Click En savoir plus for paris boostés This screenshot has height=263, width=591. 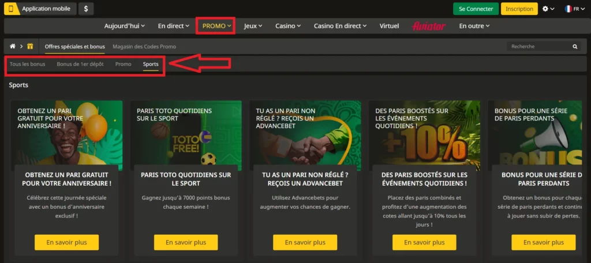424,242
